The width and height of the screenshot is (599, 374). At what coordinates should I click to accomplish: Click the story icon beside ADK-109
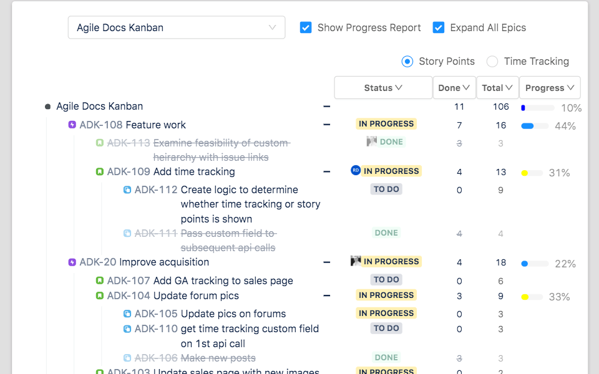(99, 172)
